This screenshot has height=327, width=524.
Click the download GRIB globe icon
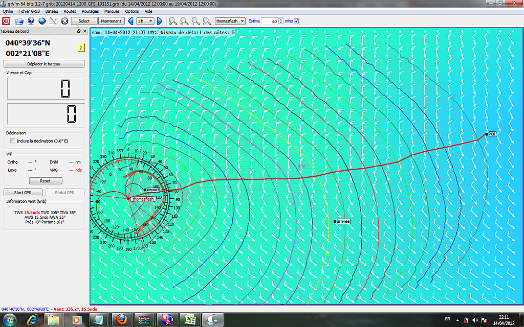click(31, 21)
